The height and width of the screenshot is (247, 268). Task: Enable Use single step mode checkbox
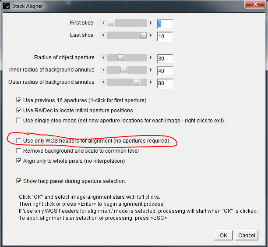coord(19,120)
